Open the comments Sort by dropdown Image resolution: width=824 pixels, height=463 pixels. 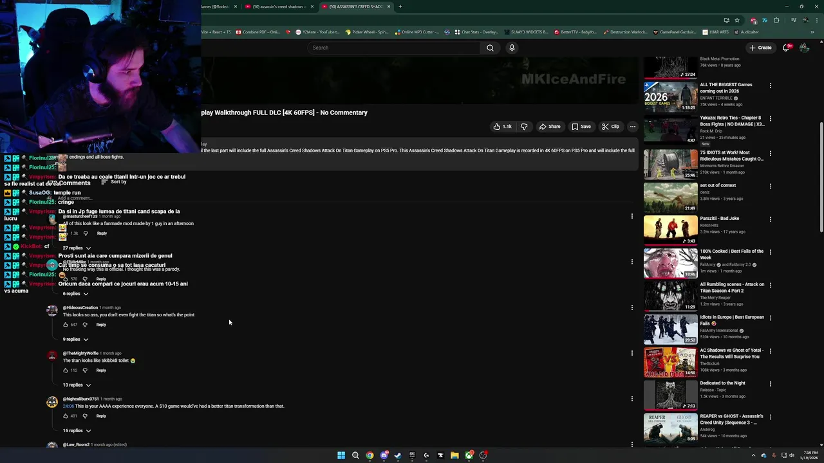pos(113,182)
